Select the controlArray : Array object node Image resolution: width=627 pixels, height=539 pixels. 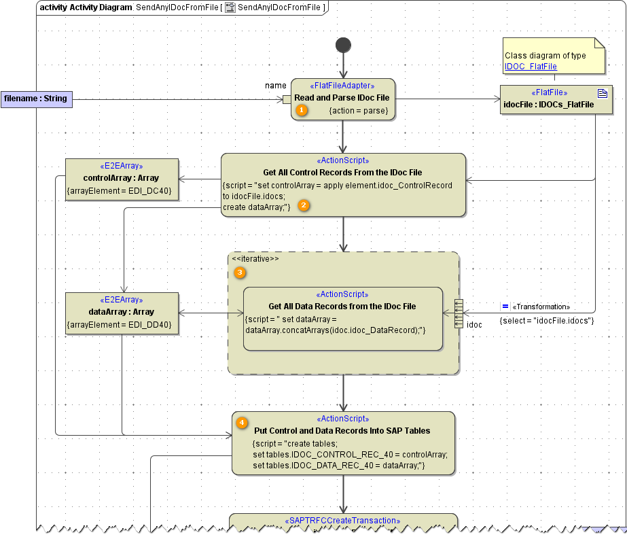[x=122, y=179]
